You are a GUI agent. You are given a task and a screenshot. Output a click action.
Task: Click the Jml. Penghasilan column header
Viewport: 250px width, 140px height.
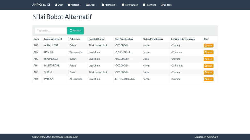click(x=123, y=39)
